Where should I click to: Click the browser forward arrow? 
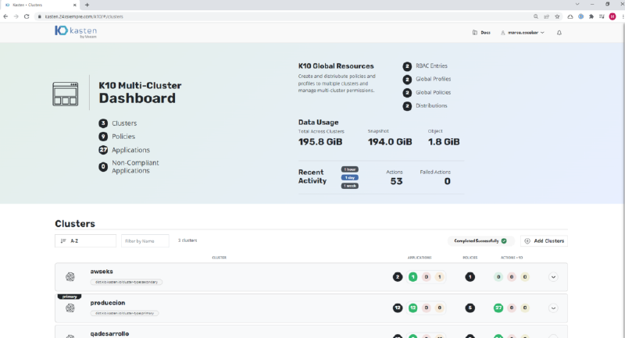point(16,16)
